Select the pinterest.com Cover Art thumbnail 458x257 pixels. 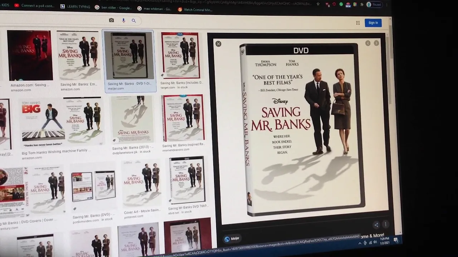point(142,184)
